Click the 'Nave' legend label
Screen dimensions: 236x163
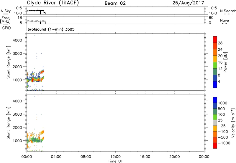tap(224, 20)
